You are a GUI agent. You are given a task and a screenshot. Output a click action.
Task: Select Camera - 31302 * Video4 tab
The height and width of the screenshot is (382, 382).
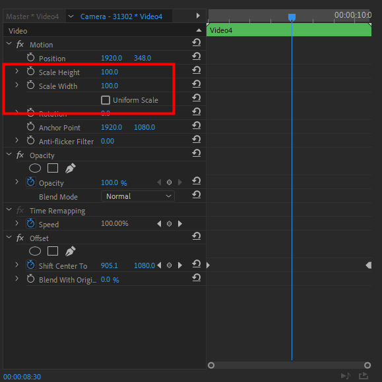coord(121,16)
